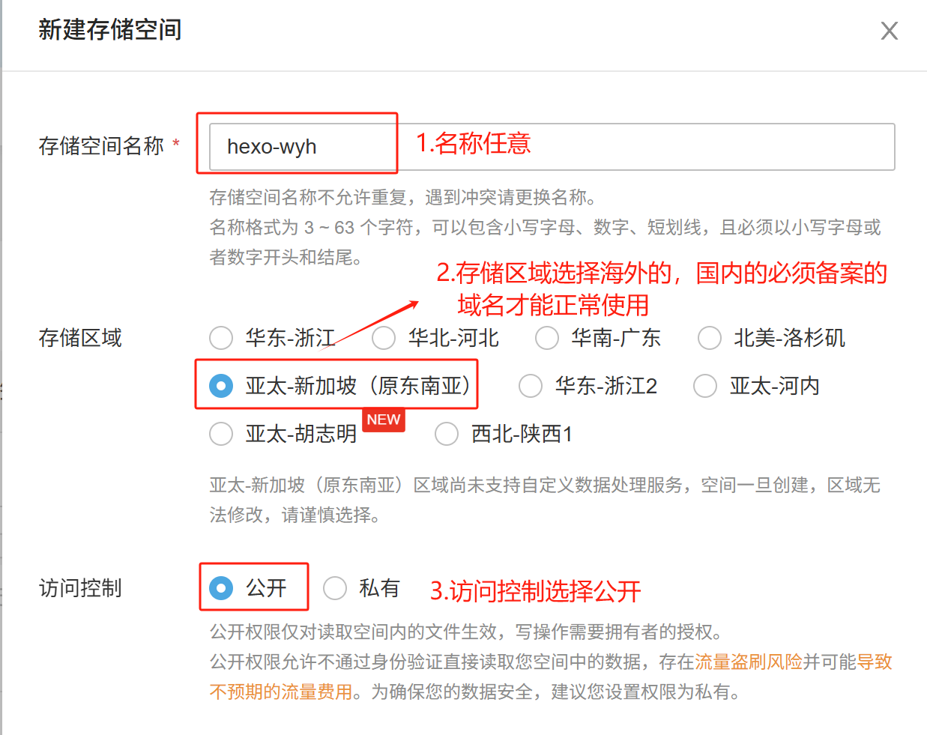Select the 西北-陕西1 storage region
This screenshot has height=735, width=927.
pyautogui.click(x=447, y=434)
